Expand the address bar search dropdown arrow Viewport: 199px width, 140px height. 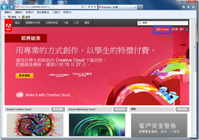coord(86,7)
